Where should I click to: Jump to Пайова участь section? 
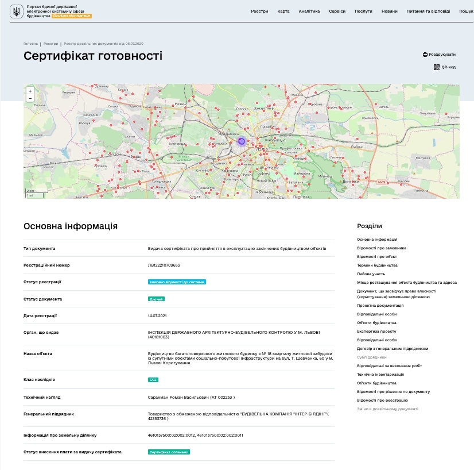pos(371,274)
